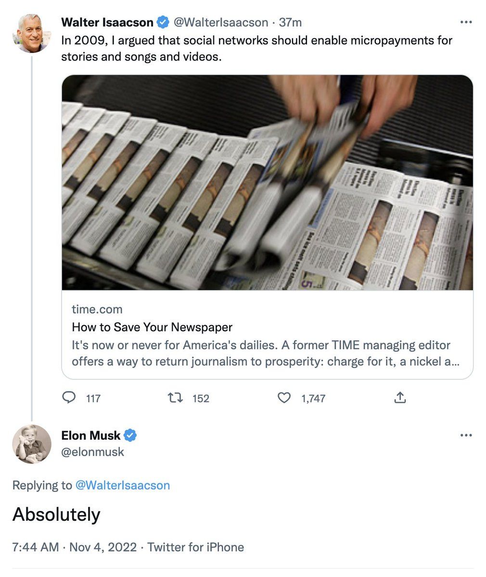Click the @WalterIsaacson mention in 'Replying to'
Viewport: 486px width, 577px height.
coord(123,485)
